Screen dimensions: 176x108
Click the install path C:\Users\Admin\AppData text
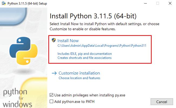click(x=102, y=46)
